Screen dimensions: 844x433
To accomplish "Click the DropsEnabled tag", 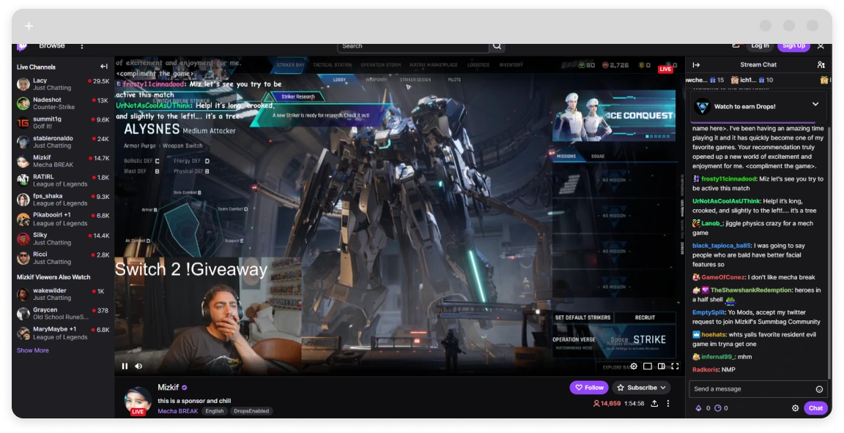I will click(x=251, y=411).
